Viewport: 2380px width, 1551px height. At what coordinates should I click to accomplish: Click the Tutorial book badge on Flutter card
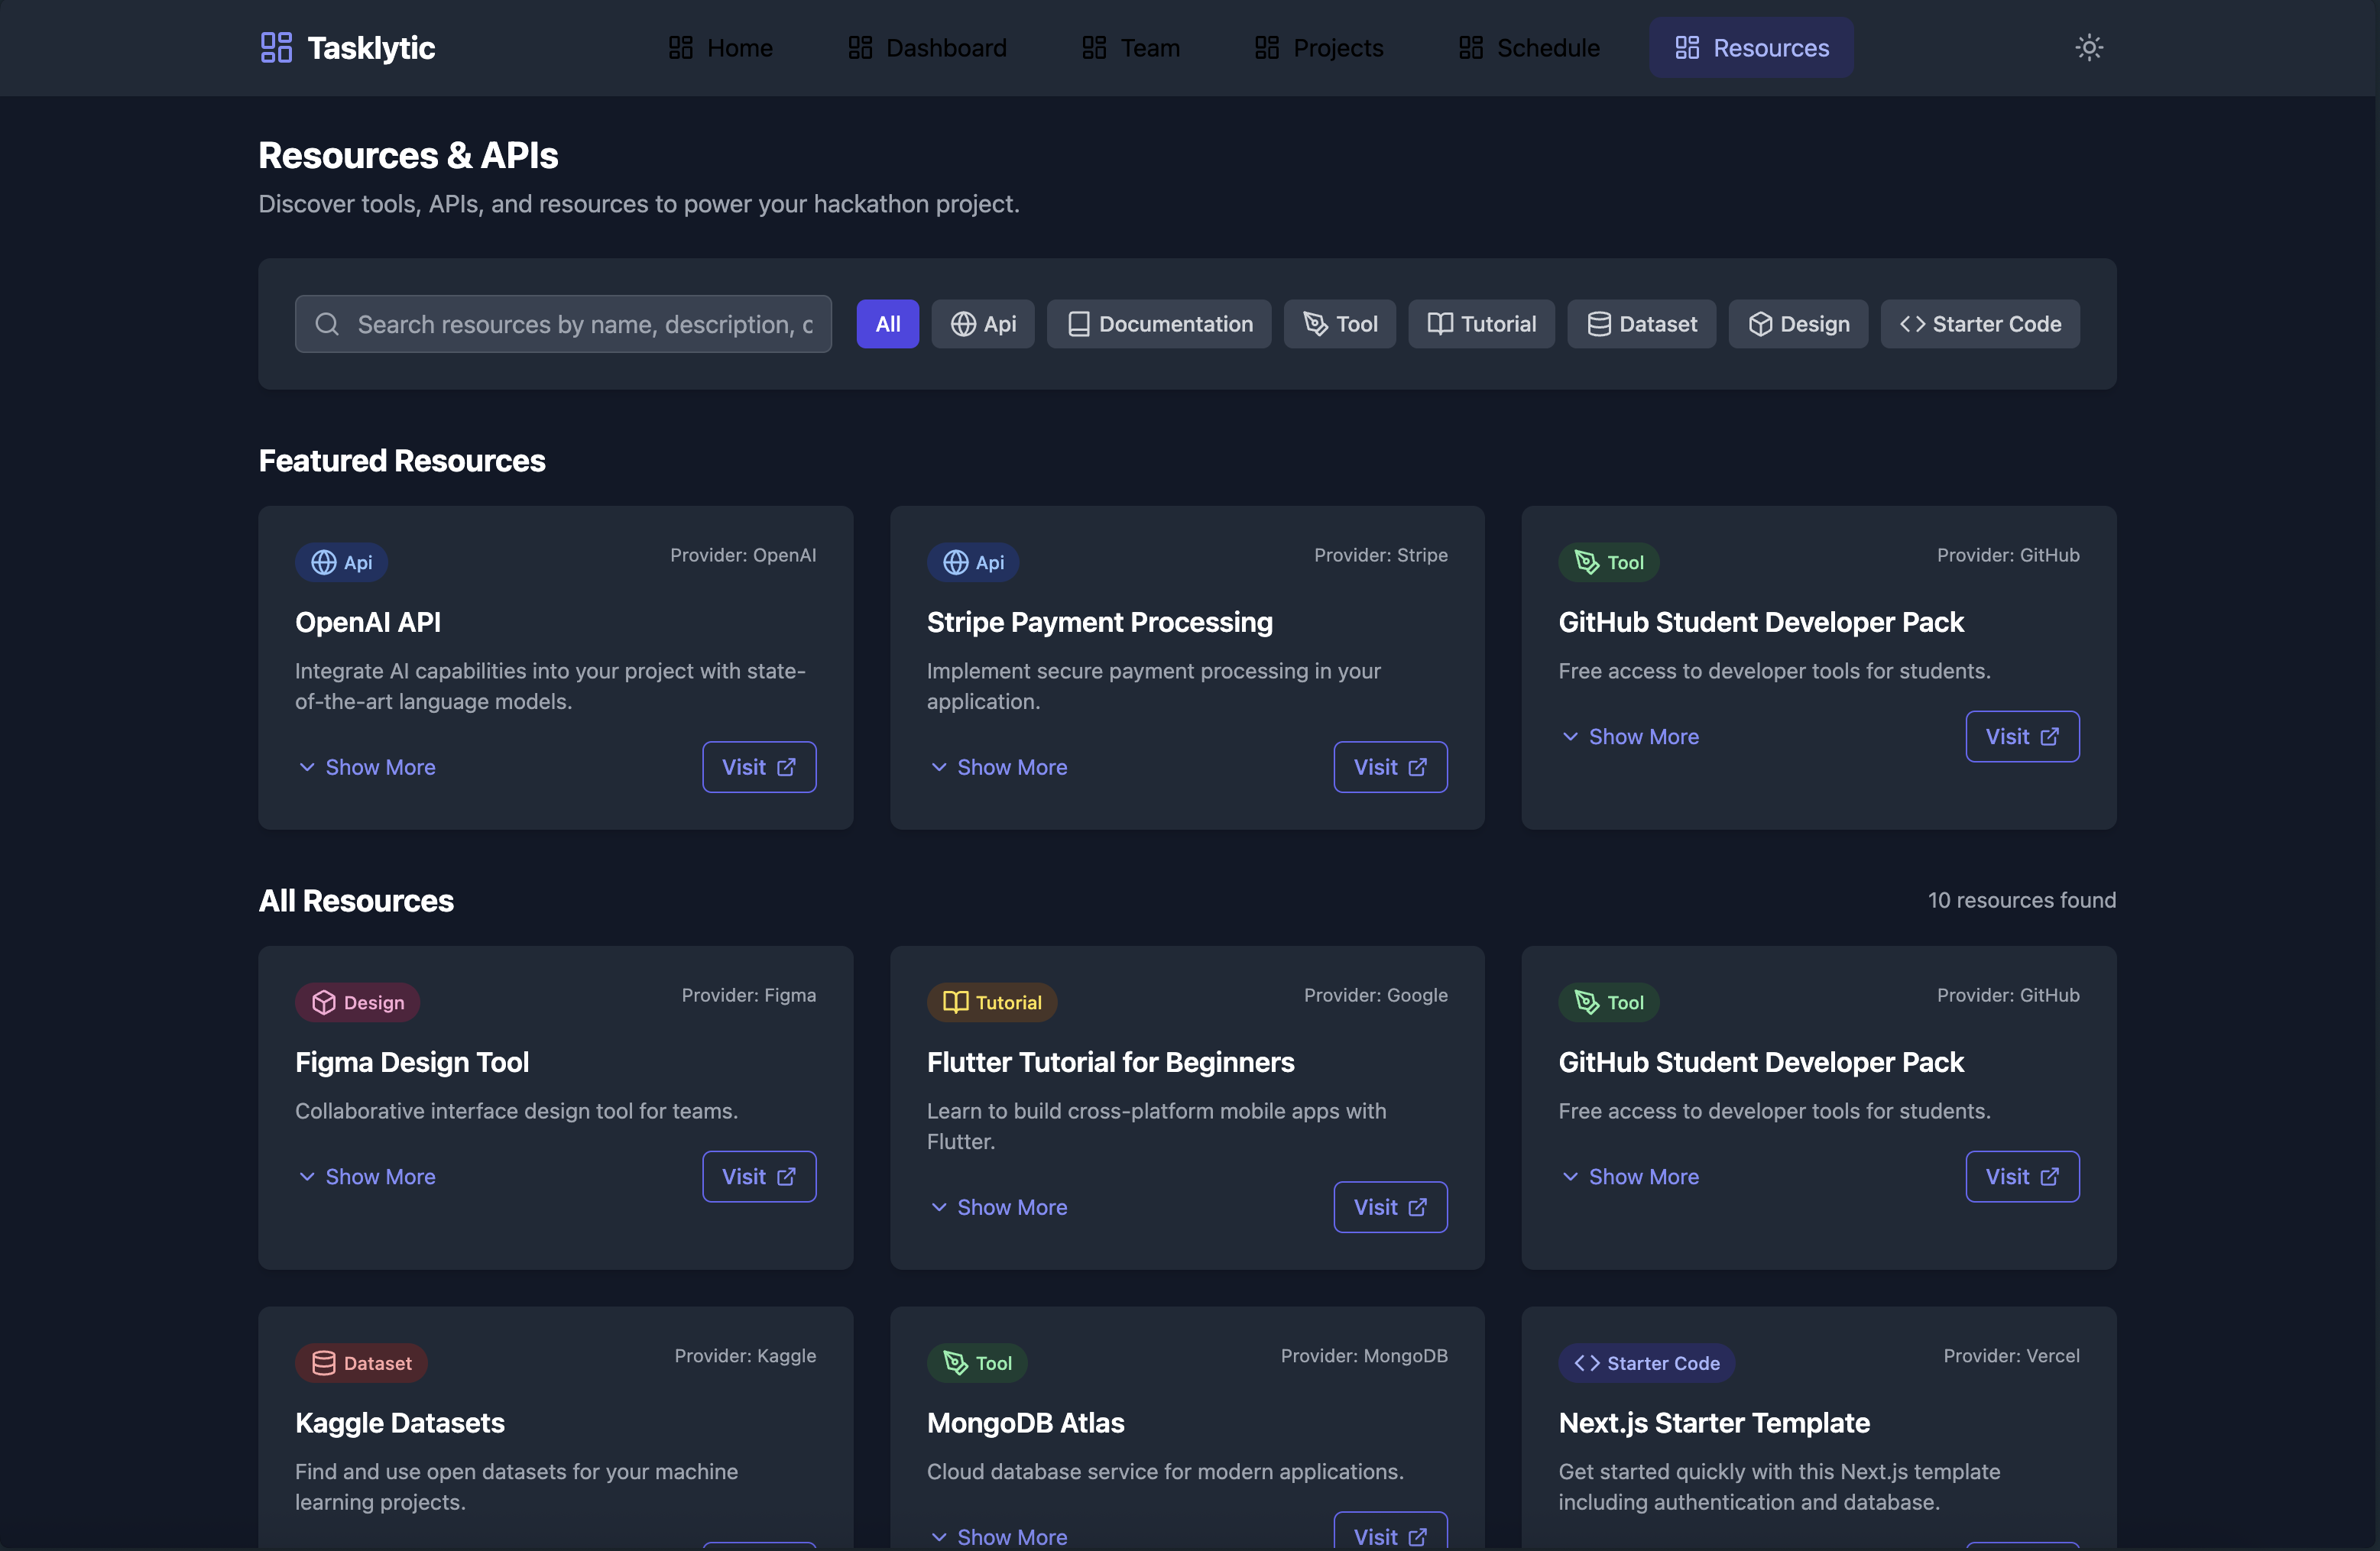point(991,1002)
